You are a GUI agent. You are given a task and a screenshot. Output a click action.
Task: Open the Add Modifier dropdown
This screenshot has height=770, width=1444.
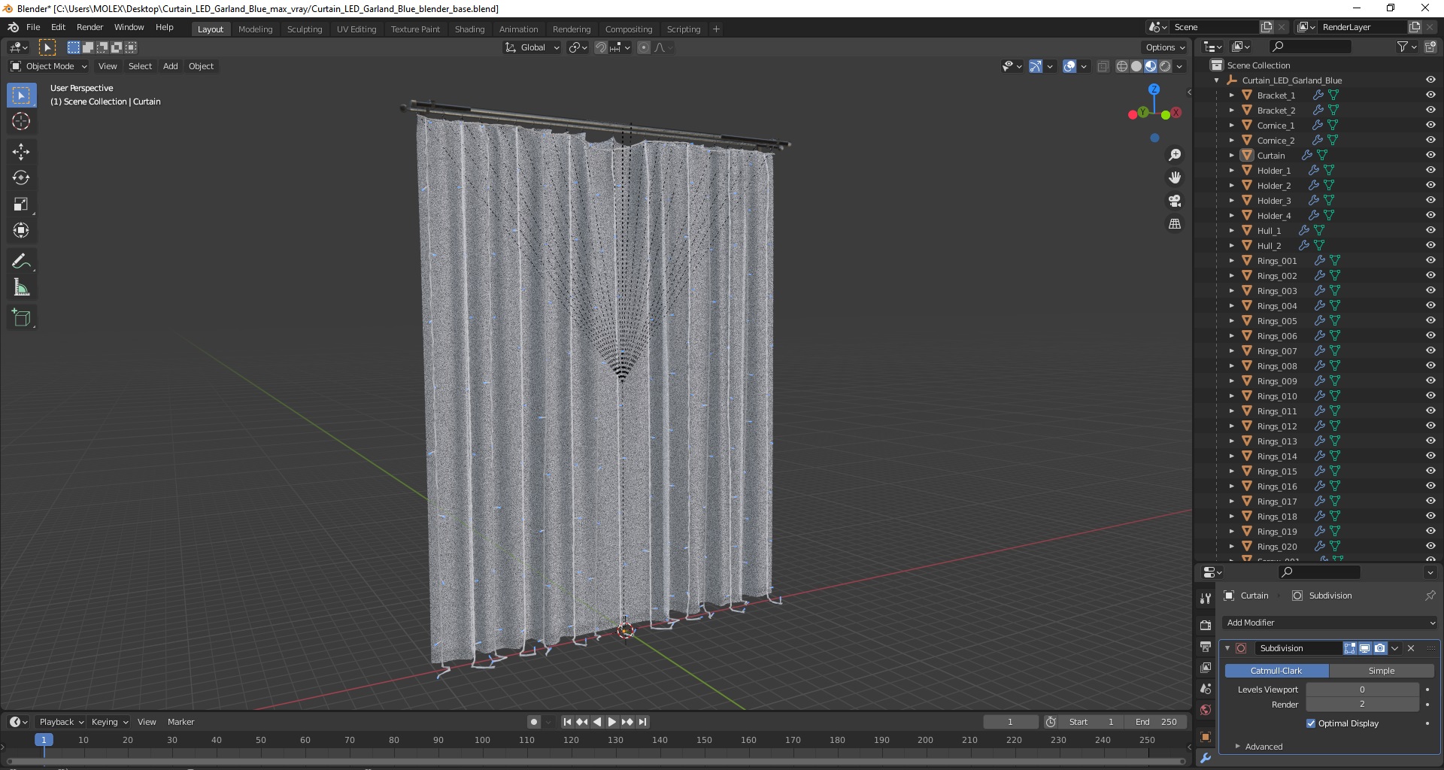pos(1330,623)
